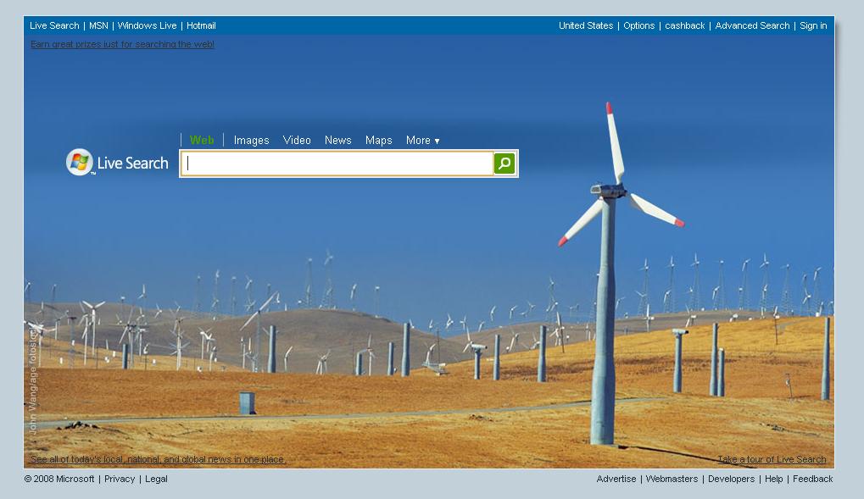Open the Live Search header link
The width and height of the screenshot is (864, 499).
coord(54,25)
